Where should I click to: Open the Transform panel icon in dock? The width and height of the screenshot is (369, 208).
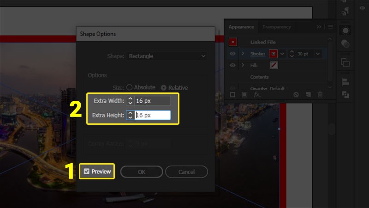click(x=345, y=62)
